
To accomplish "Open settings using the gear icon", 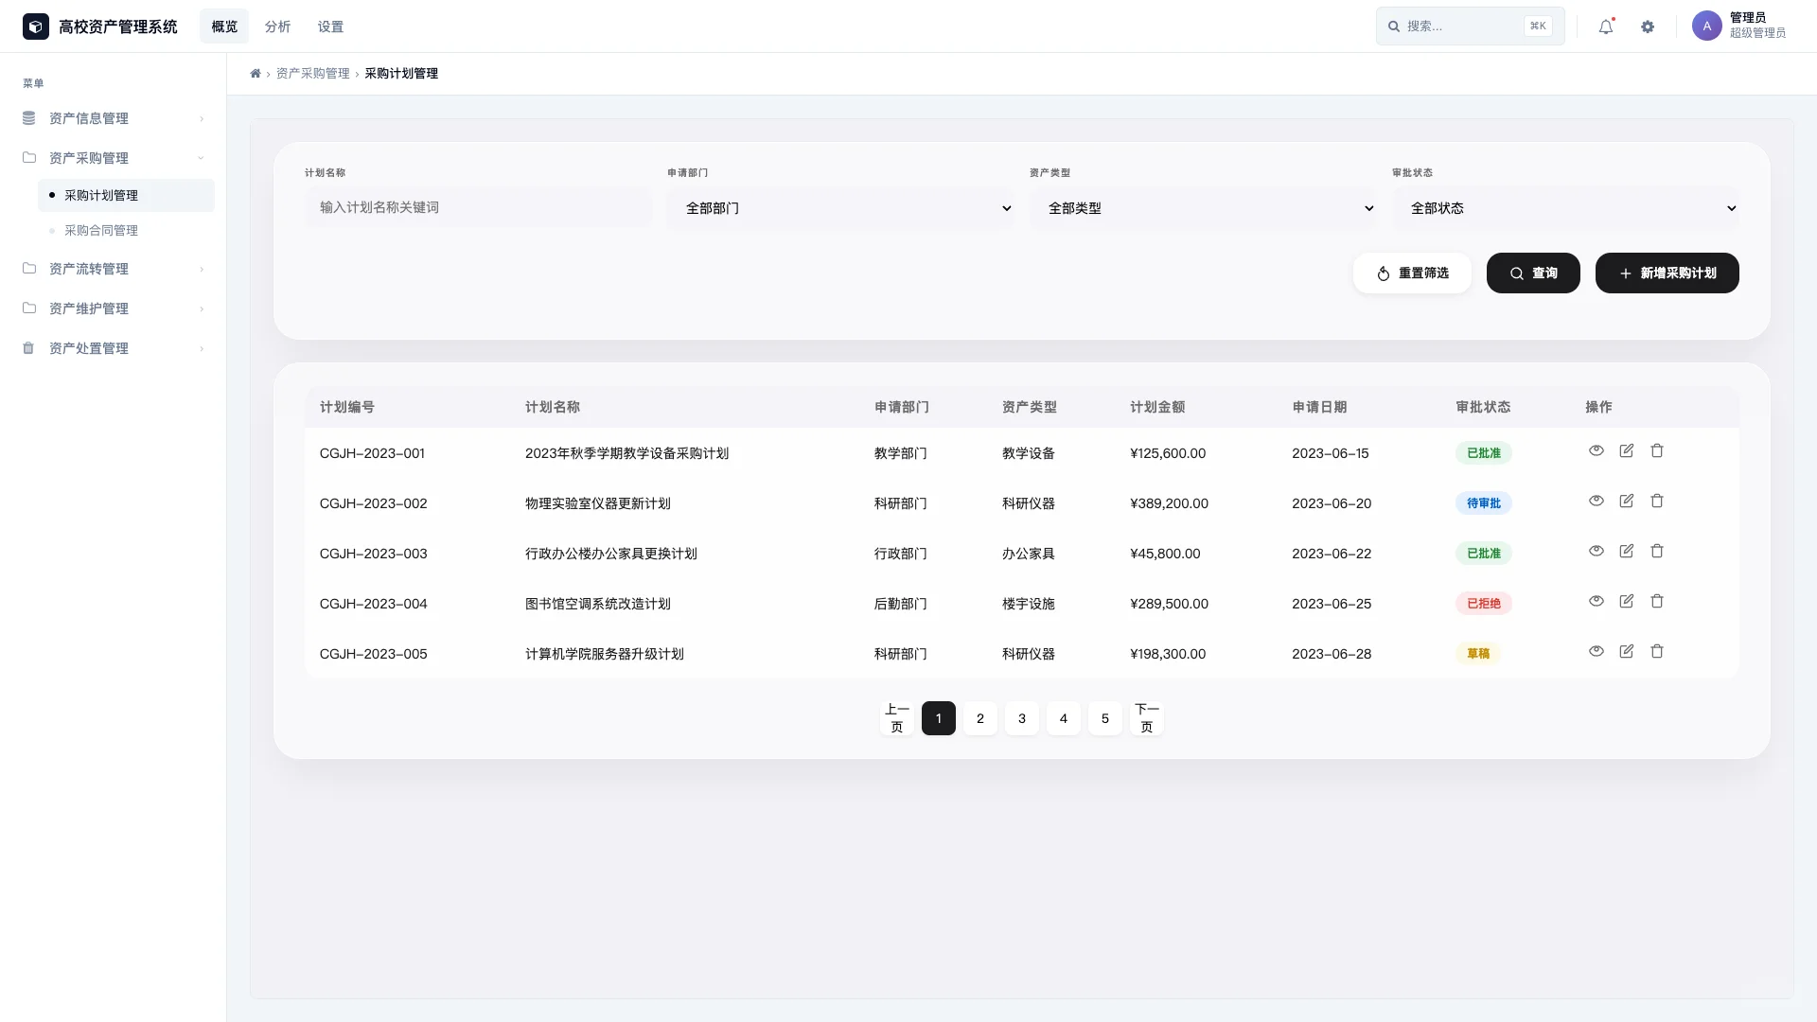I will pos(1648,26).
